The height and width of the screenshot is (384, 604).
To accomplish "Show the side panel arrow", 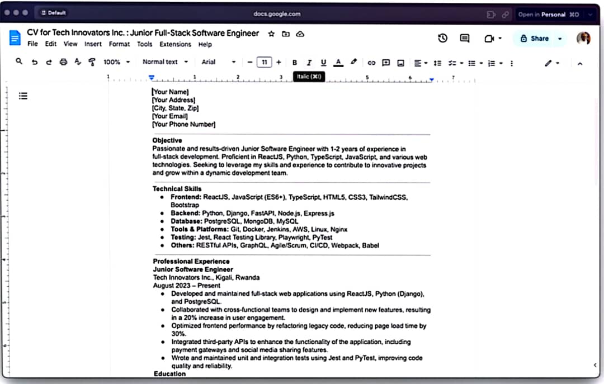I will coord(595,365).
